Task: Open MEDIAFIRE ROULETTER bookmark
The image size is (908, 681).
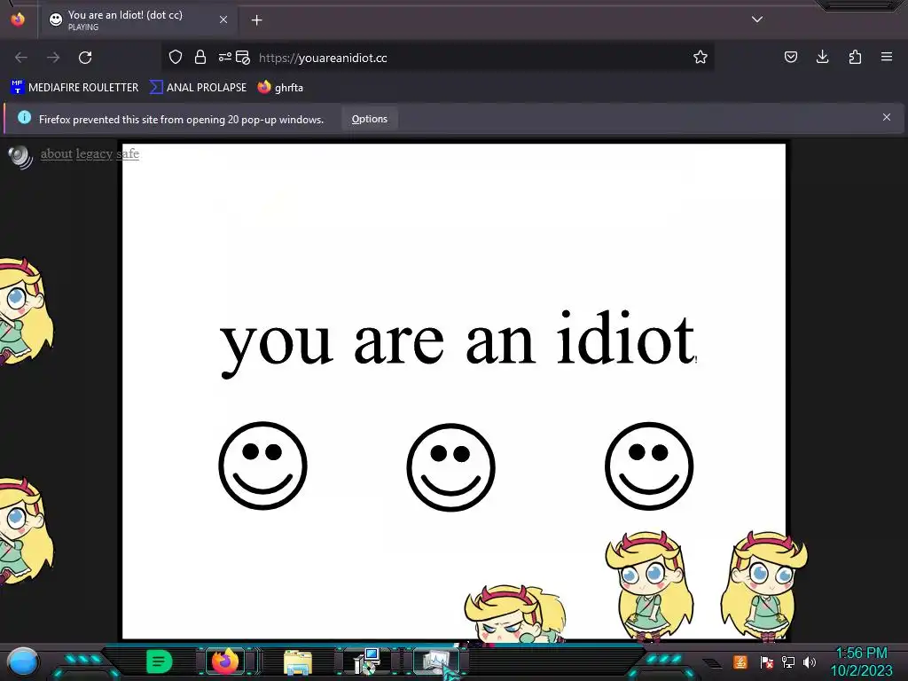Action: pyautogui.click(x=74, y=88)
